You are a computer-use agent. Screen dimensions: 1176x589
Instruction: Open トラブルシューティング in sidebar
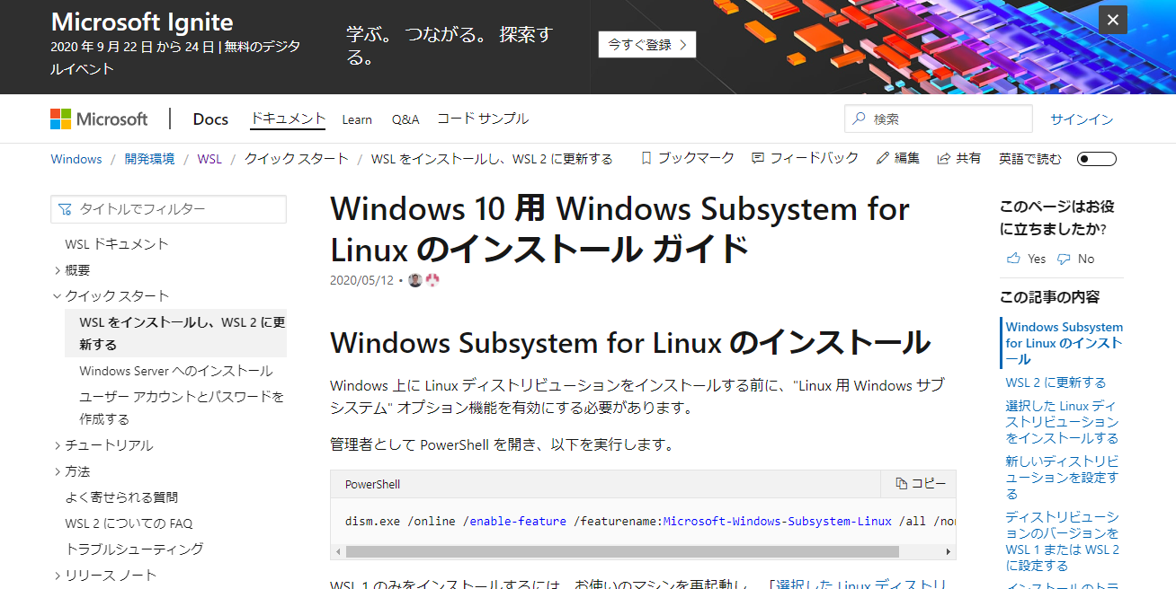[x=135, y=549]
